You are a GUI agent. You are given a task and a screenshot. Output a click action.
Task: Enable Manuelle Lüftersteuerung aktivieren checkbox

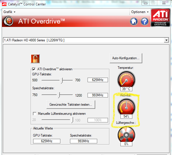coord(35,114)
